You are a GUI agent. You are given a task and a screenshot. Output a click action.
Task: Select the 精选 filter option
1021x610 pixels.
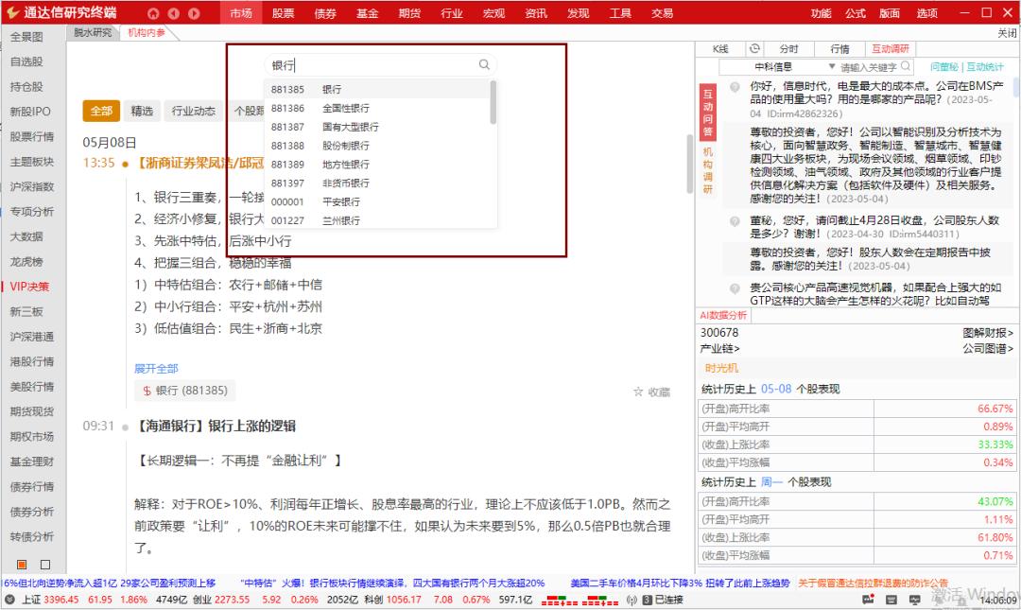143,110
